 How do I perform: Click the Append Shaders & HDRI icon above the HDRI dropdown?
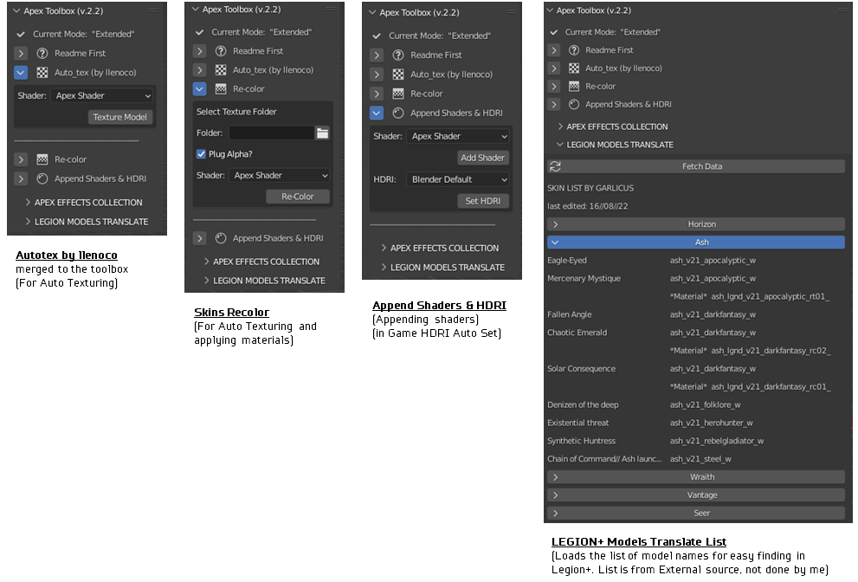tap(398, 113)
